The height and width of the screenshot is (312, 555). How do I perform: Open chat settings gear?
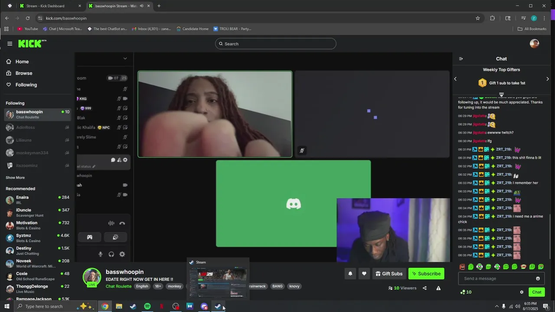click(522, 292)
